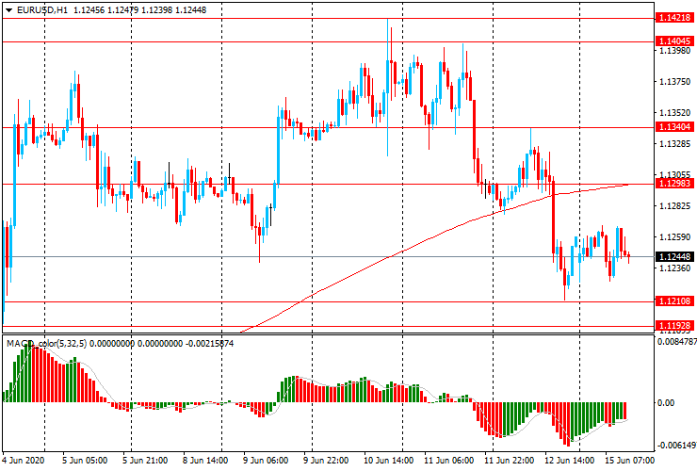Click the 1.13520 price scale value
The image size is (697, 471).
point(674,113)
